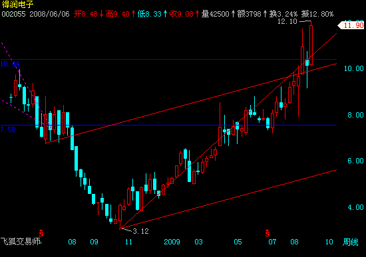Viewport: 366px width, 257px height.
Task: Click the closing price 收9.08 value
Action: click(182, 14)
